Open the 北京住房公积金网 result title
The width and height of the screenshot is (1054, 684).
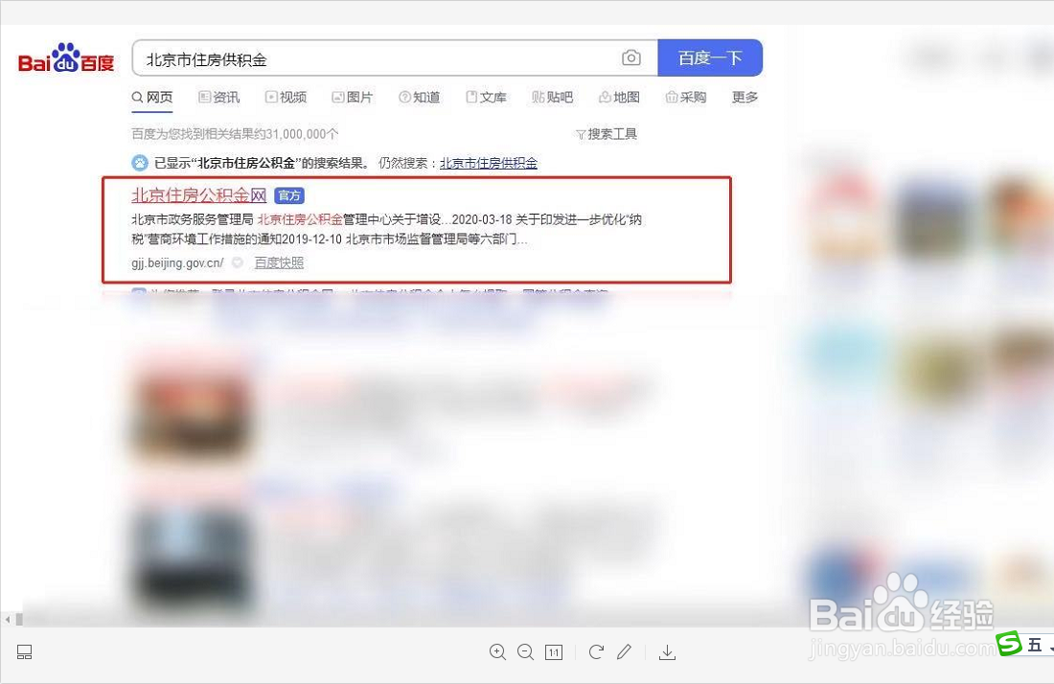coord(199,195)
